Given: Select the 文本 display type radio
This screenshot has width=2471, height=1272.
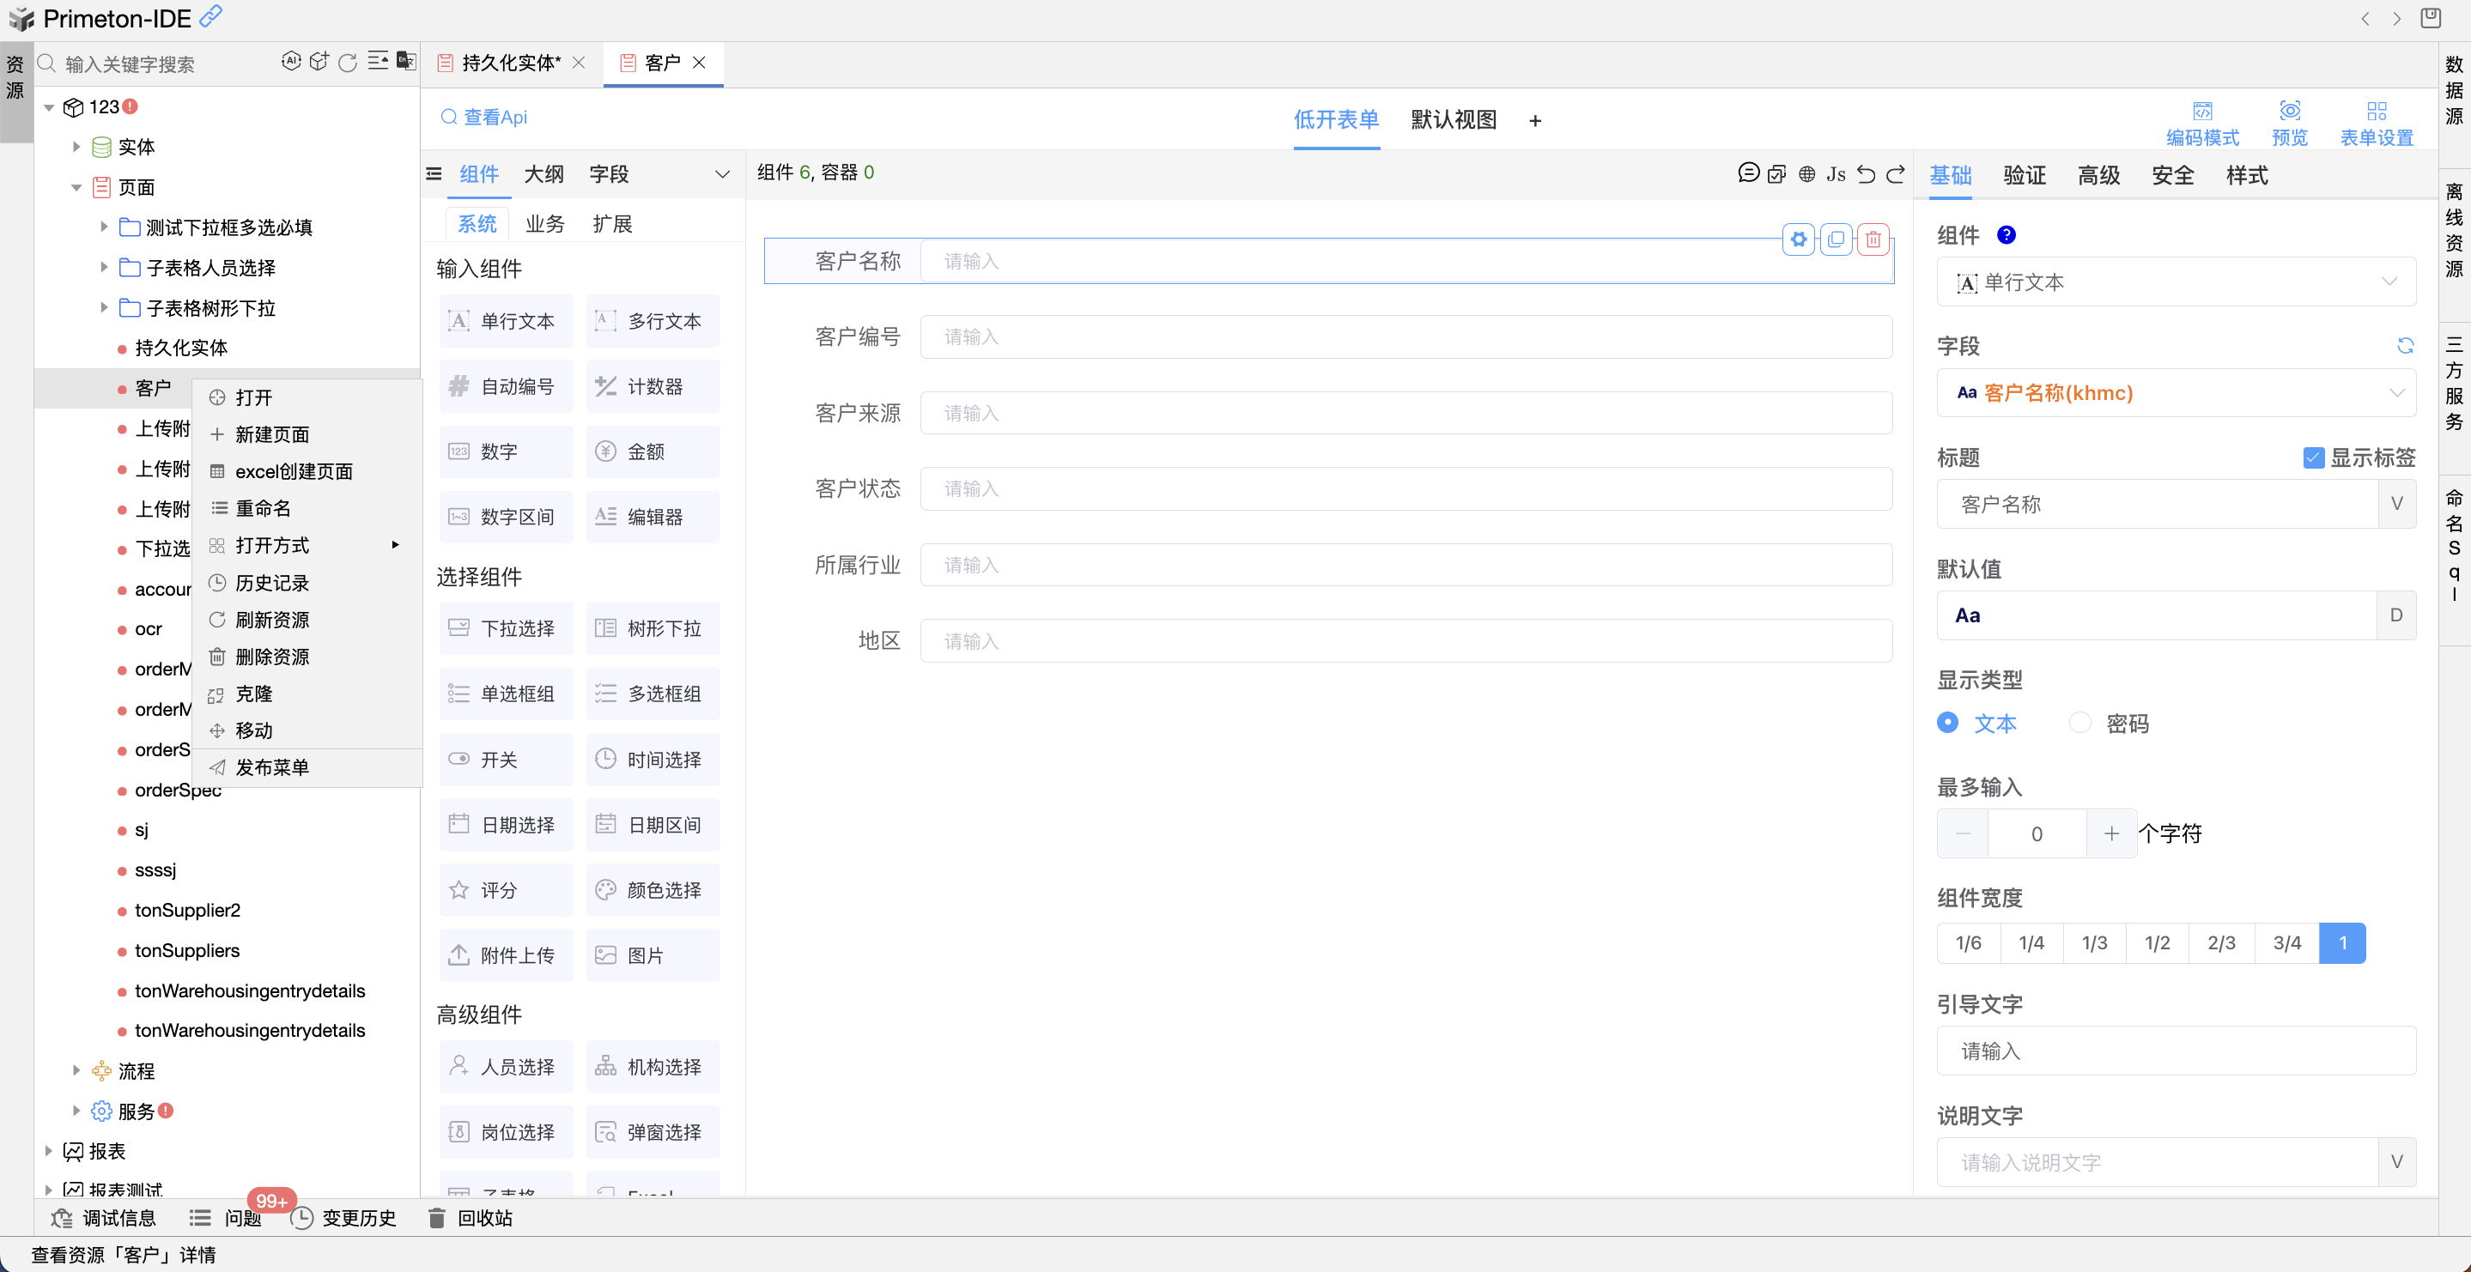Looking at the screenshot, I should (x=1947, y=723).
